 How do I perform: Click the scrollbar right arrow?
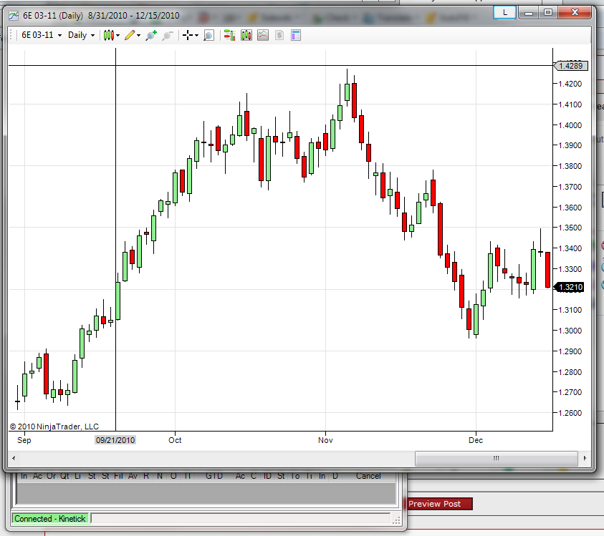point(585,458)
